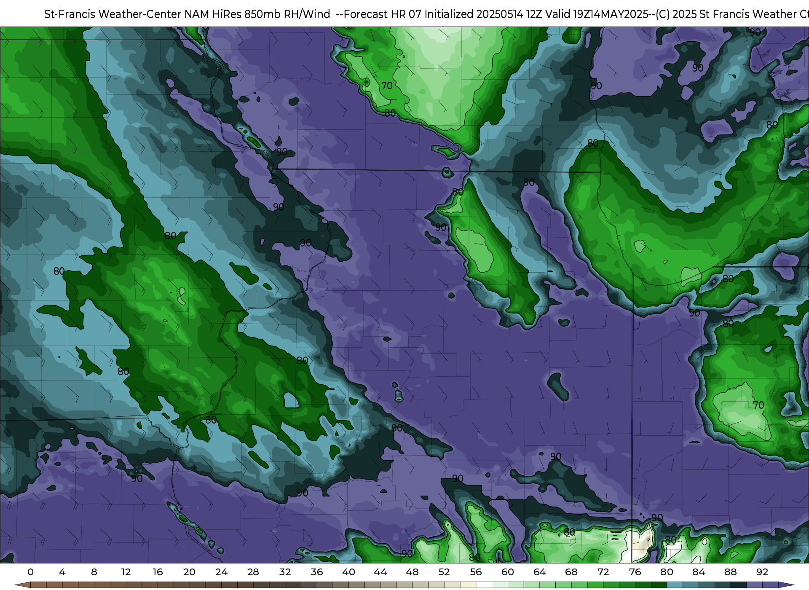The height and width of the screenshot is (590, 809).
Task: Click the colorbar label '76'
Action: point(635,572)
